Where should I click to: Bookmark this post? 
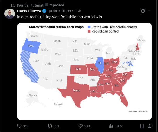pos(142,126)
